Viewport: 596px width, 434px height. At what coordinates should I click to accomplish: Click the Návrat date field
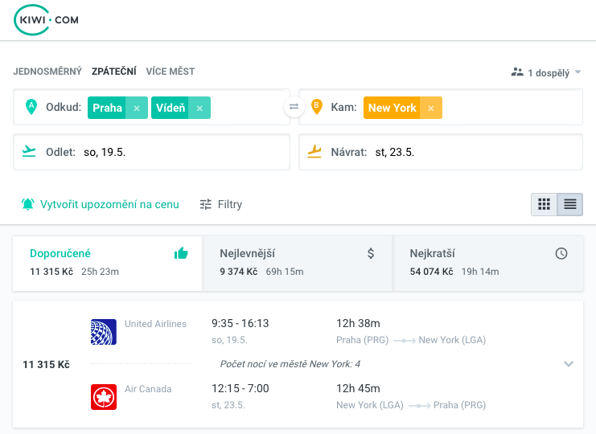click(441, 152)
